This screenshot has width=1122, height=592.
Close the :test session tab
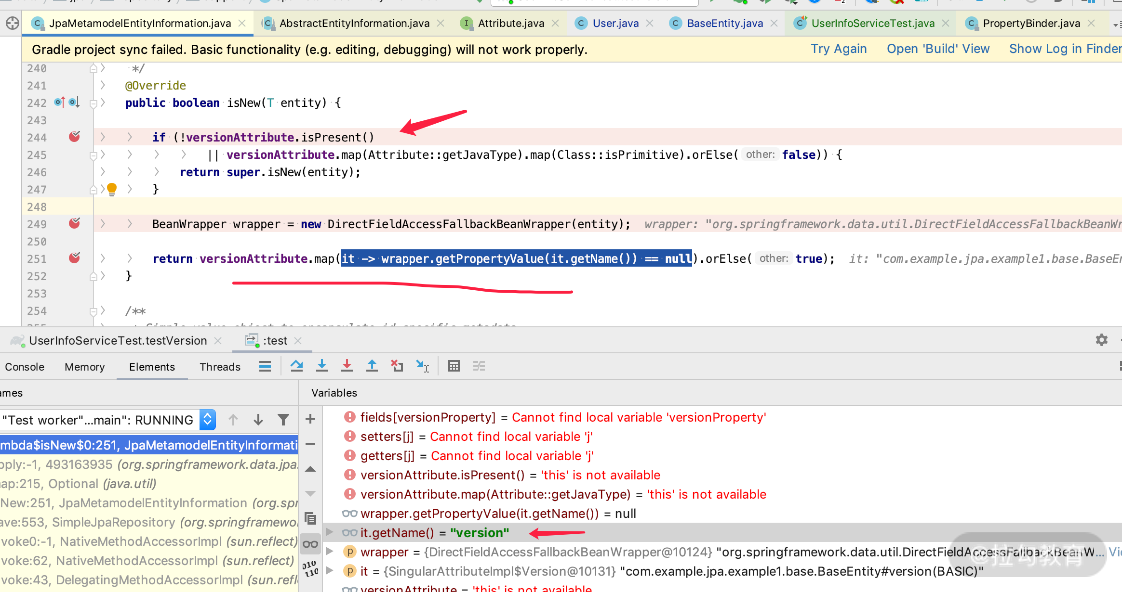coord(298,341)
